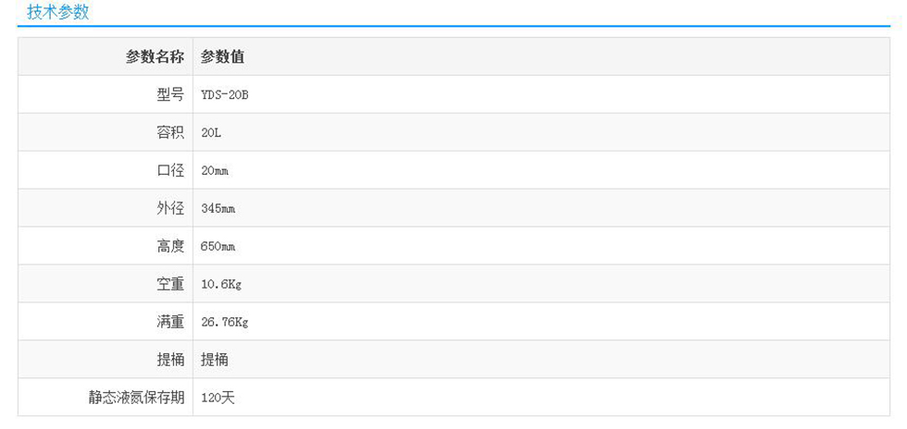The width and height of the screenshot is (907, 429).
Task: Click the 120天 storage period value
Action: pos(217,398)
